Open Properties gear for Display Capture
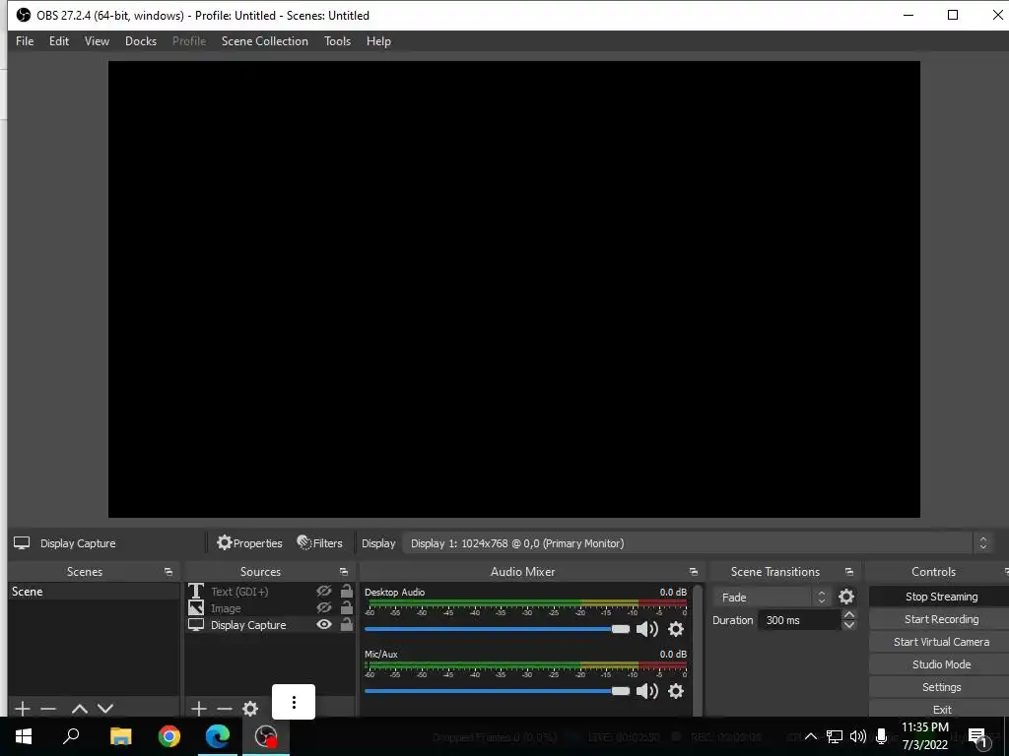The height and width of the screenshot is (756, 1009). (249, 543)
